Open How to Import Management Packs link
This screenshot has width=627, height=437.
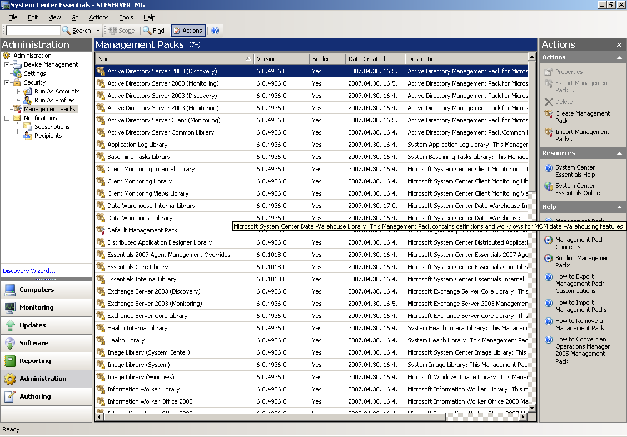point(581,306)
